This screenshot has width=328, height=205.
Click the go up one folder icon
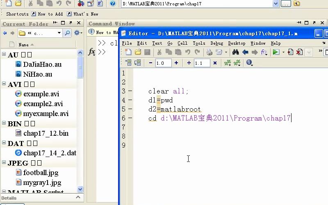coord(296,3)
